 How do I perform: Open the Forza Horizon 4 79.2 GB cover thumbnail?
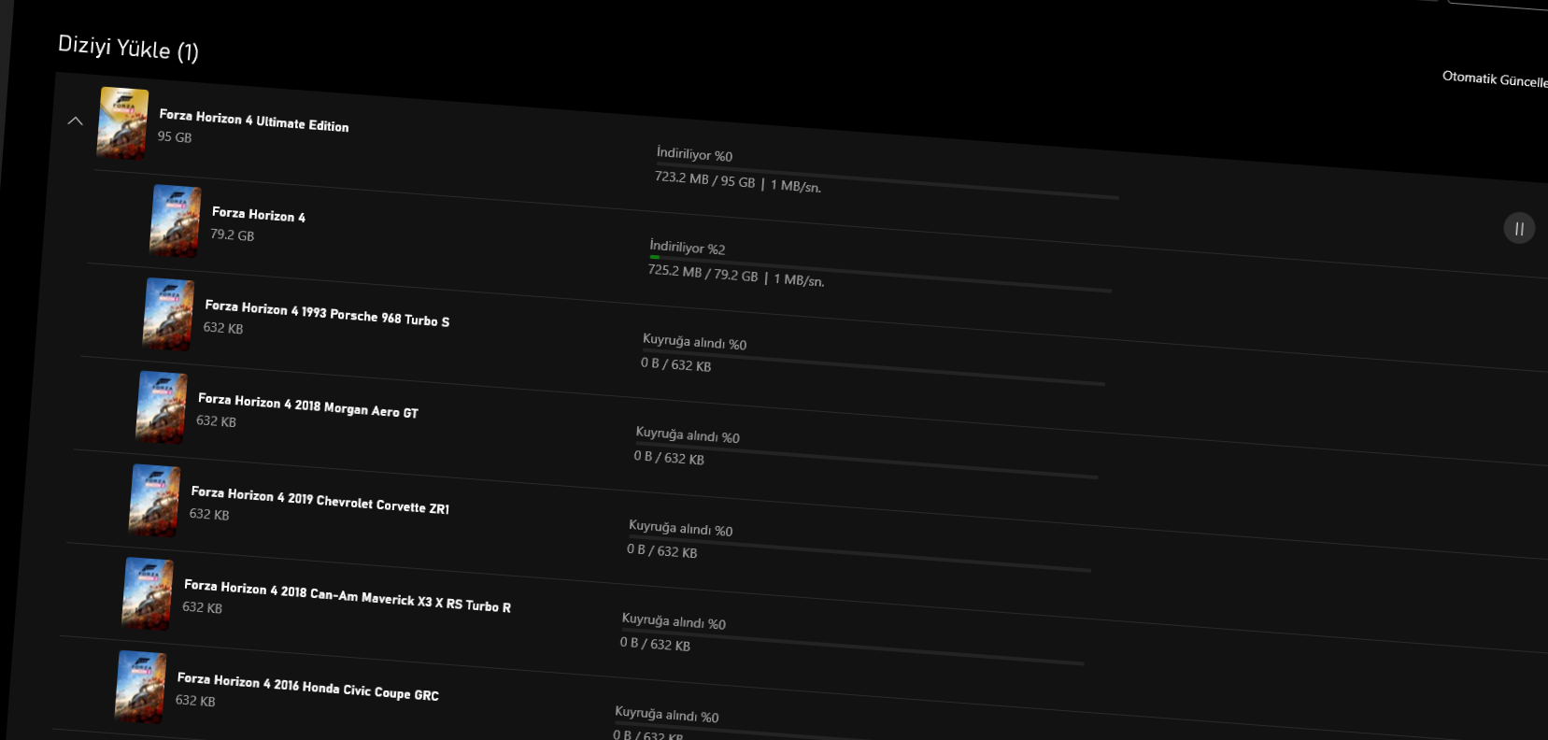(176, 221)
